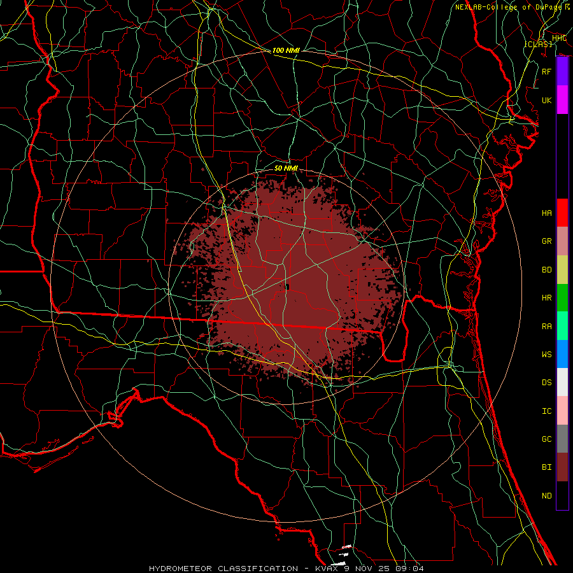This screenshot has width=573, height=573.
Task: Click the RA mint-green legend swatch
Action: tap(562, 326)
